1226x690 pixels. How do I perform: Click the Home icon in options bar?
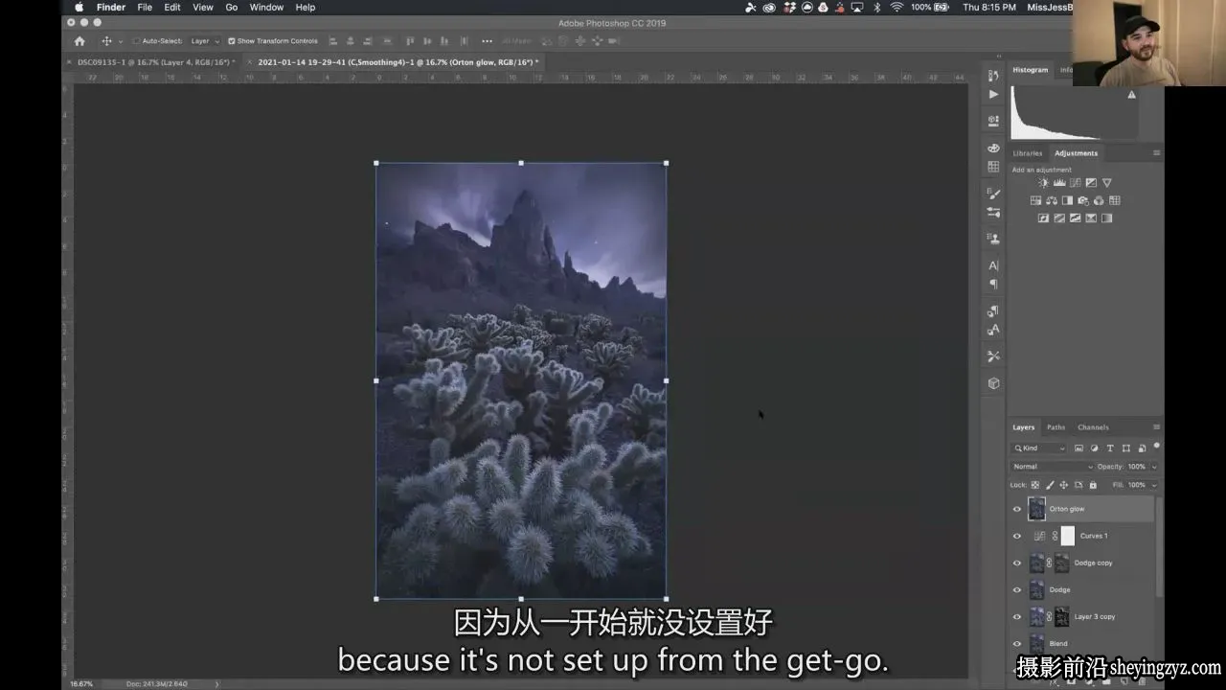click(79, 41)
